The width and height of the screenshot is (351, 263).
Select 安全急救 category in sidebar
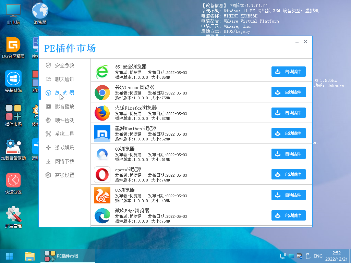(64, 65)
